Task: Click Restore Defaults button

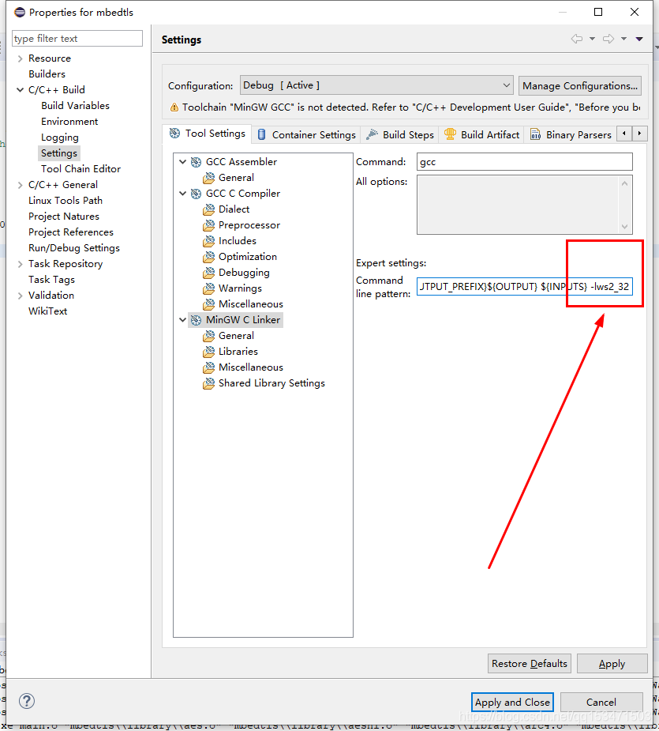Action: 529,663
